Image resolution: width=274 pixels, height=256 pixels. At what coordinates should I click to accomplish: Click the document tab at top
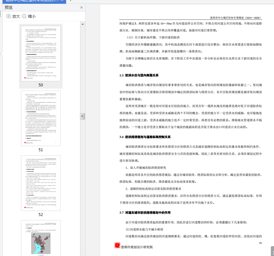(x=34, y=1)
